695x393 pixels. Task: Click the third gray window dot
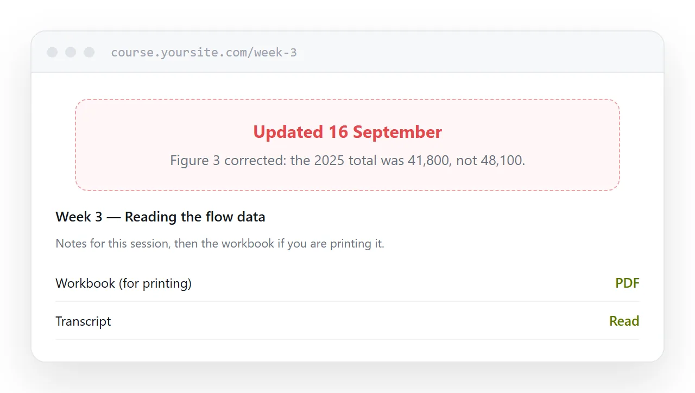[x=89, y=52]
